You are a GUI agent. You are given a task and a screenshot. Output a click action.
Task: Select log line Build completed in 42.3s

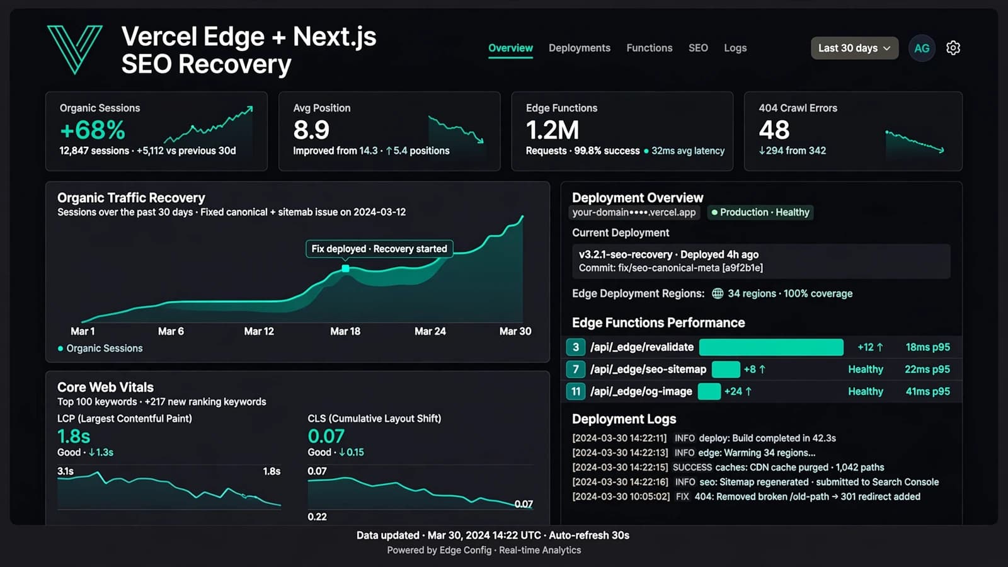(x=704, y=438)
